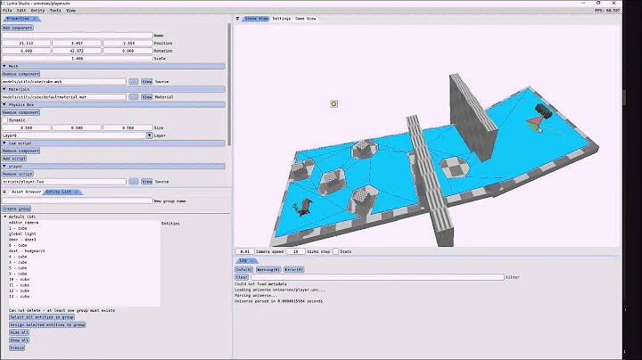
Task: Open the View menu
Action: click(70, 11)
